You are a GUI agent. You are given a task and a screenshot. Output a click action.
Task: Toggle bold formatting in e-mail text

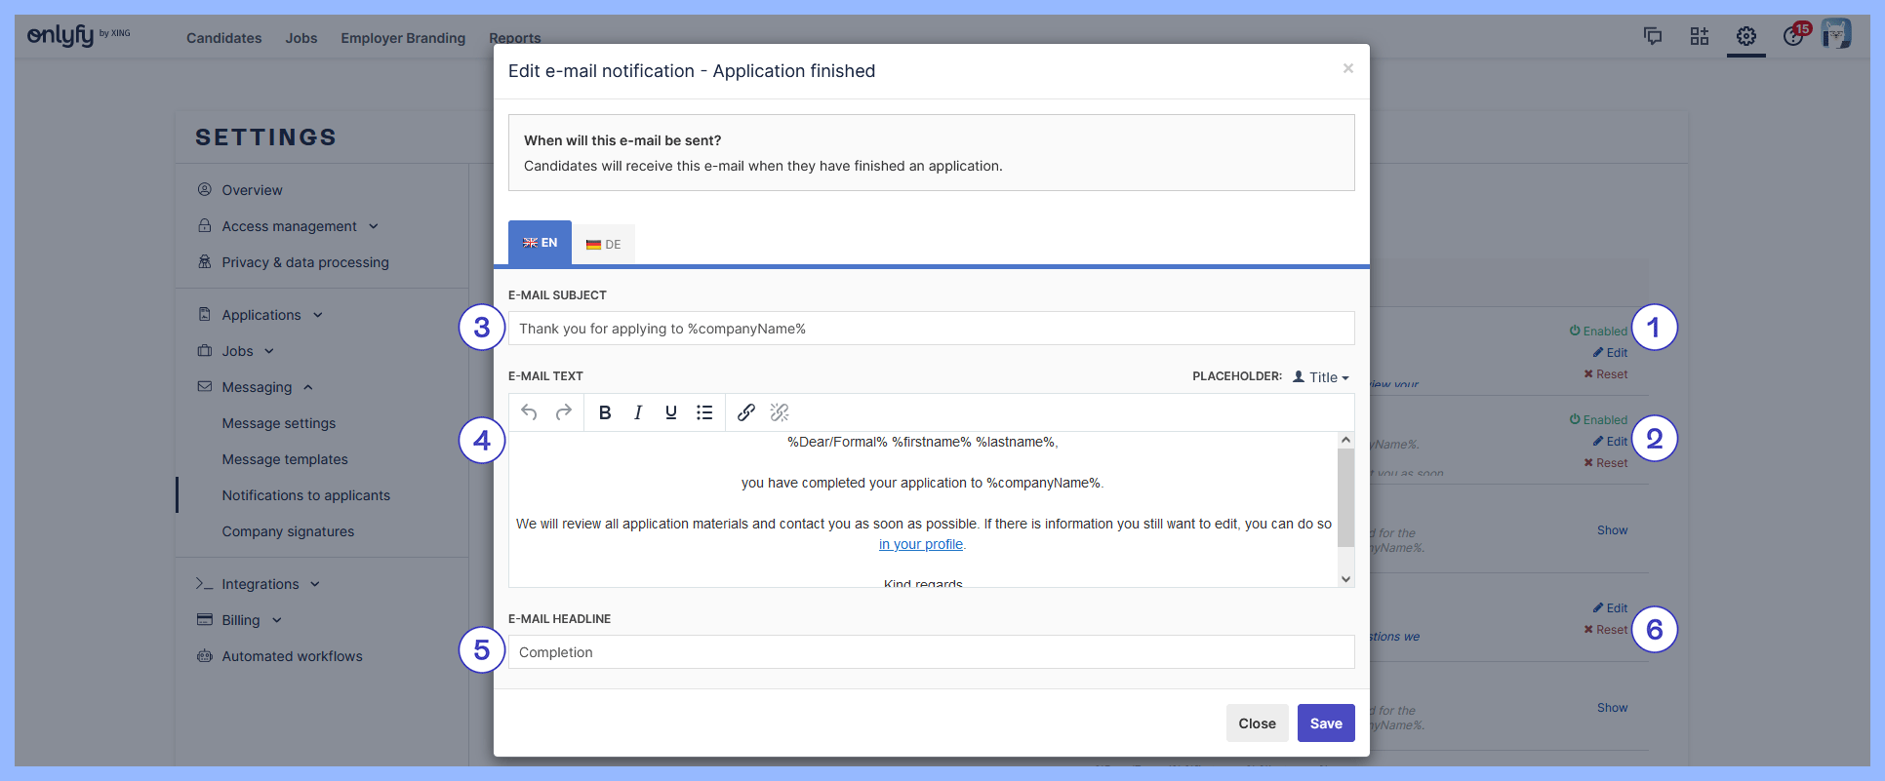coord(605,412)
